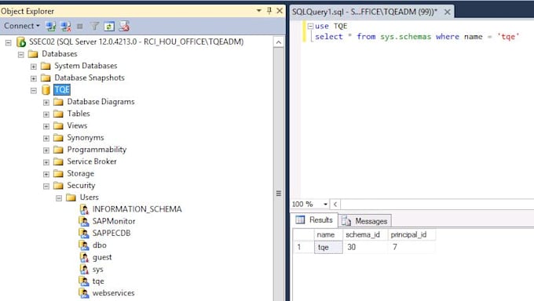
Task: Select the Service Broker tree item
Action: [92, 161]
